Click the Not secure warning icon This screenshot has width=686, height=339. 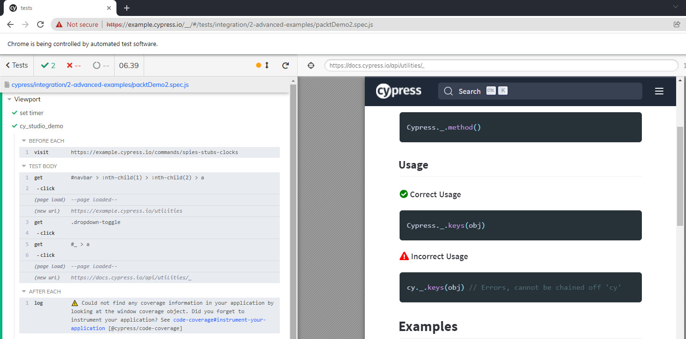[59, 24]
